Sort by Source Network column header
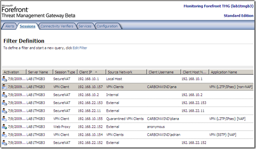This screenshot has width=256, height=149. pyautogui.click(x=126, y=72)
